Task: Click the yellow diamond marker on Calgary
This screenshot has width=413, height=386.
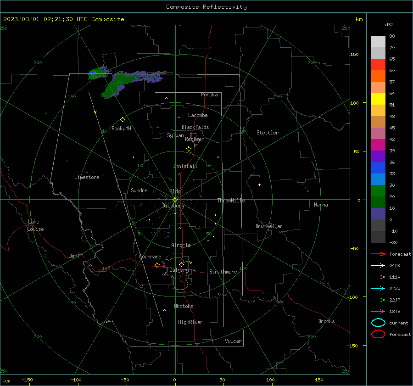Action: coord(181,264)
